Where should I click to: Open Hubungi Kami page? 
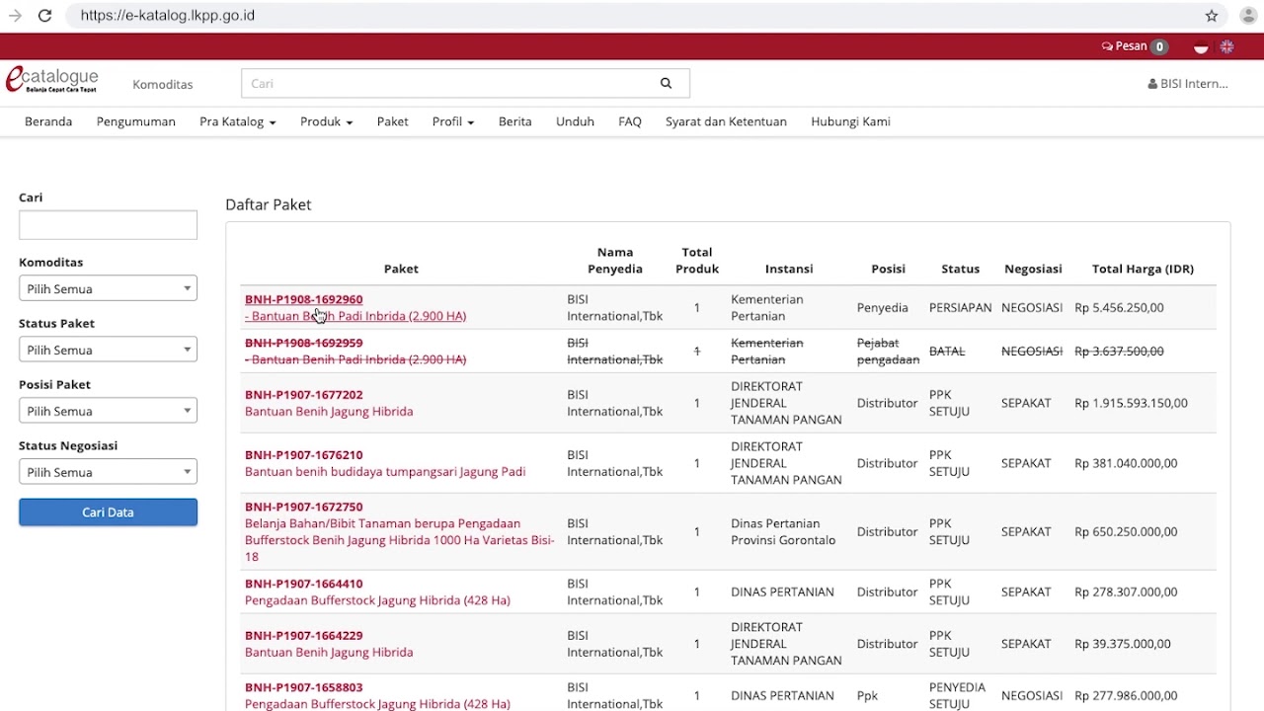tap(850, 121)
